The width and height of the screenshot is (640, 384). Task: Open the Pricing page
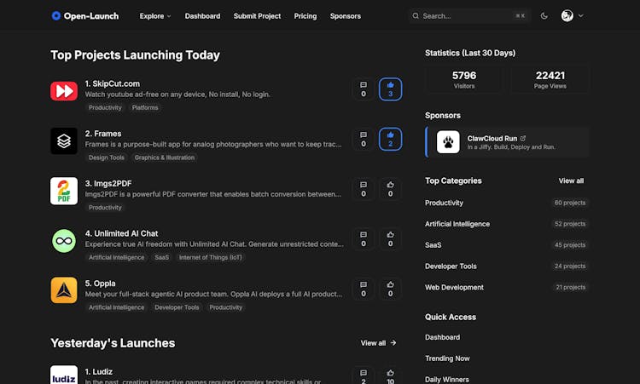[305, 16]
